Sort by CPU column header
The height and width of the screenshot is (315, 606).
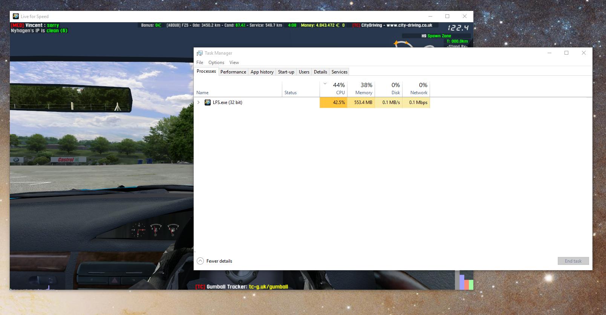click(334, 89)
